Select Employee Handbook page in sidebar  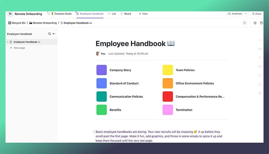(x=32, y=42)
